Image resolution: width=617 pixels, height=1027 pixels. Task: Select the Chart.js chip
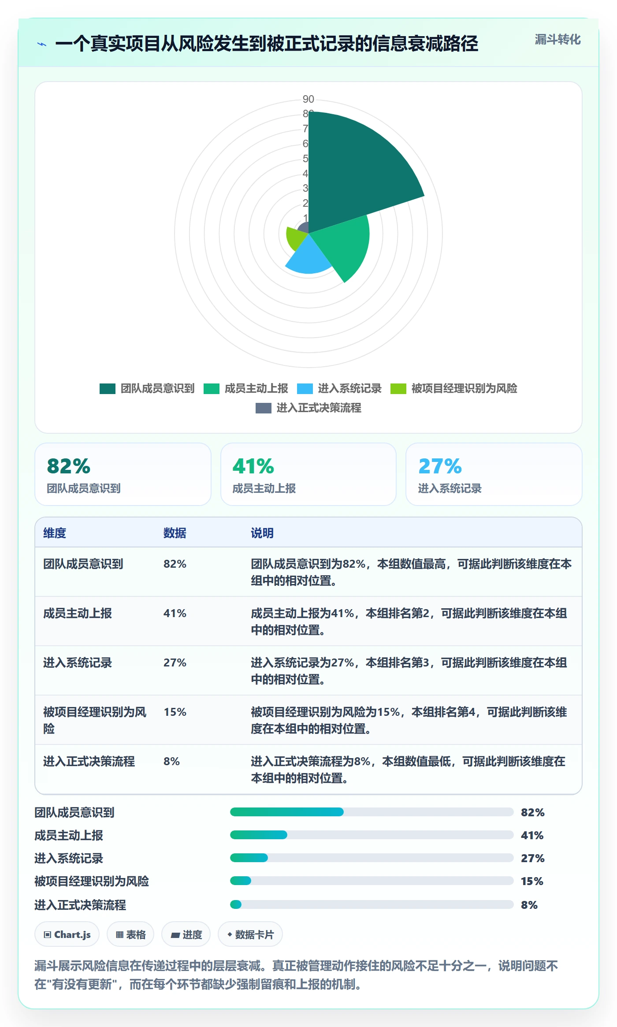click(x=67, y=934)
